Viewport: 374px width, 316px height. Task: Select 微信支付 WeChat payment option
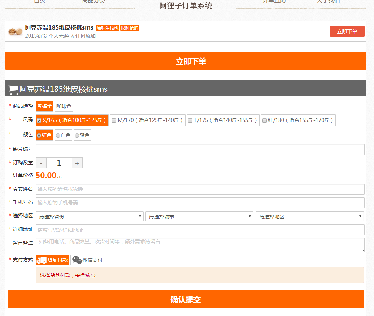pyautogui.click(x=87, y=260)
